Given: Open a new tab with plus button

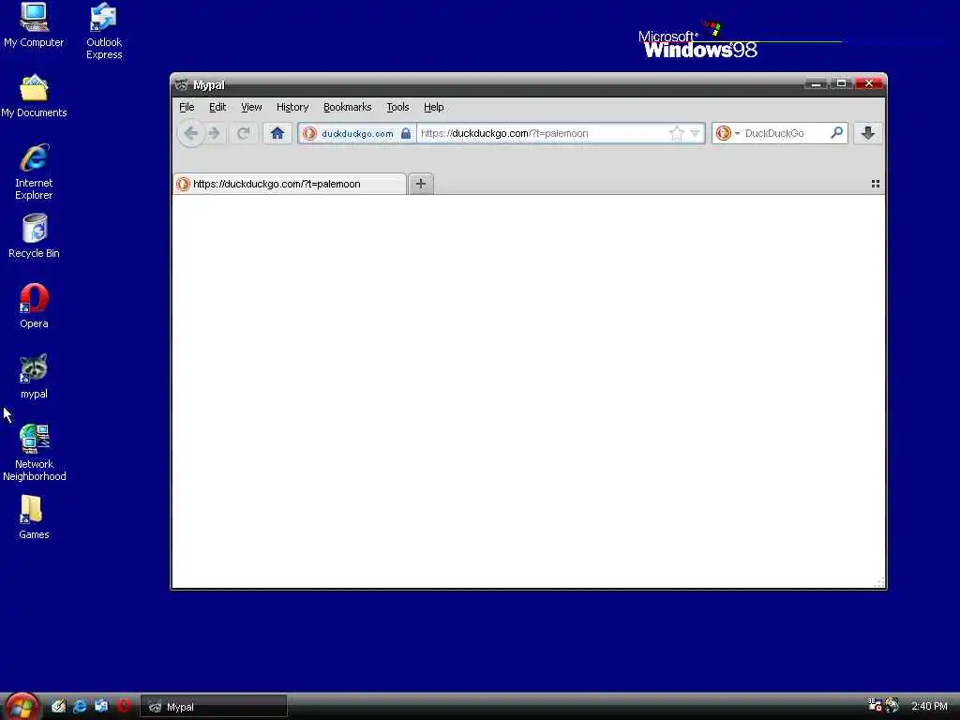Looking at the screenshot, I should 421,184.
